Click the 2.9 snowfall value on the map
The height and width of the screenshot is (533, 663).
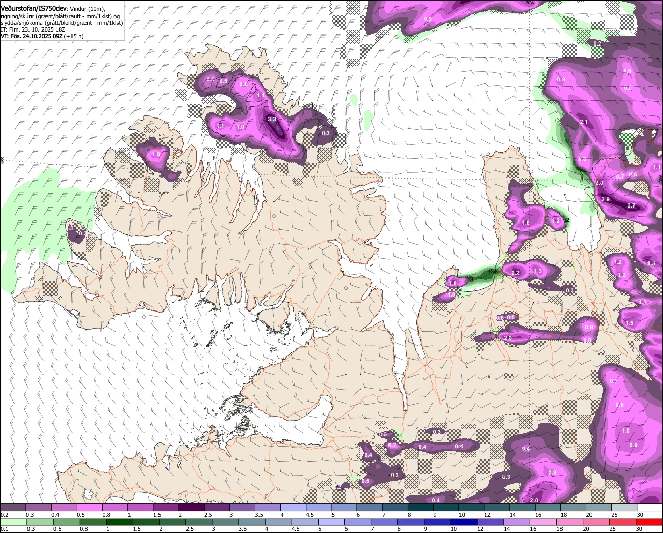(606, 199)
